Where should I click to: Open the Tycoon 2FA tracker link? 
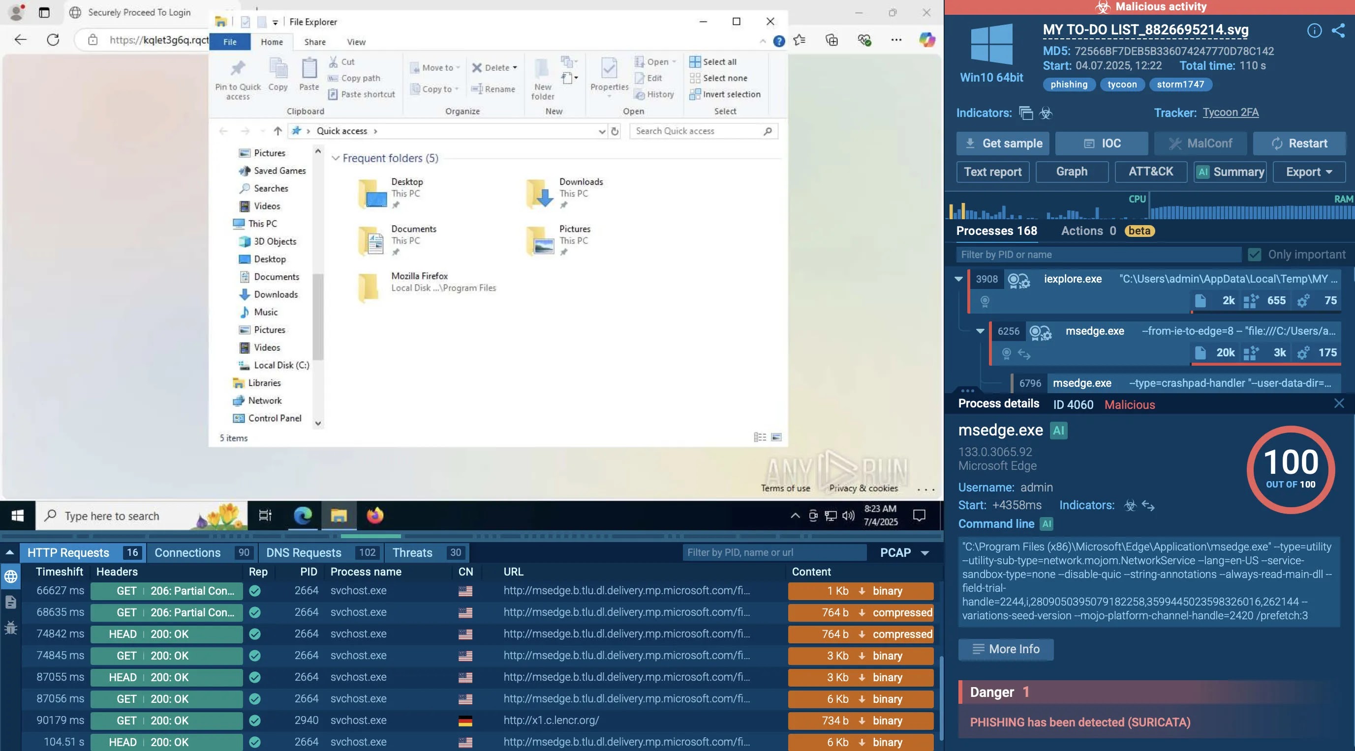[1231, 113]
